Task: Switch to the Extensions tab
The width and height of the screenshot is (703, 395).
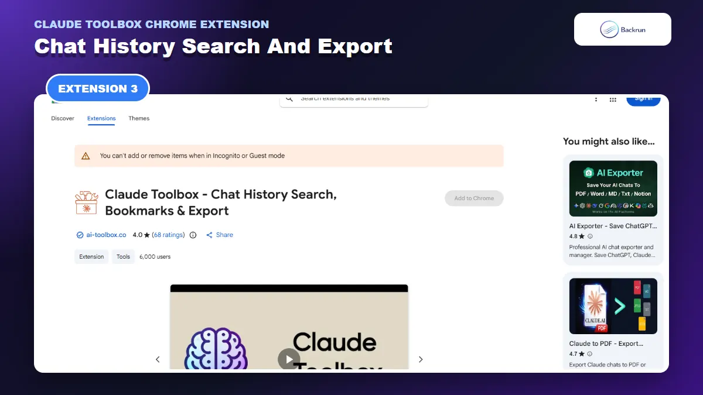Action: pyautogui.click(x=101, y=118)
